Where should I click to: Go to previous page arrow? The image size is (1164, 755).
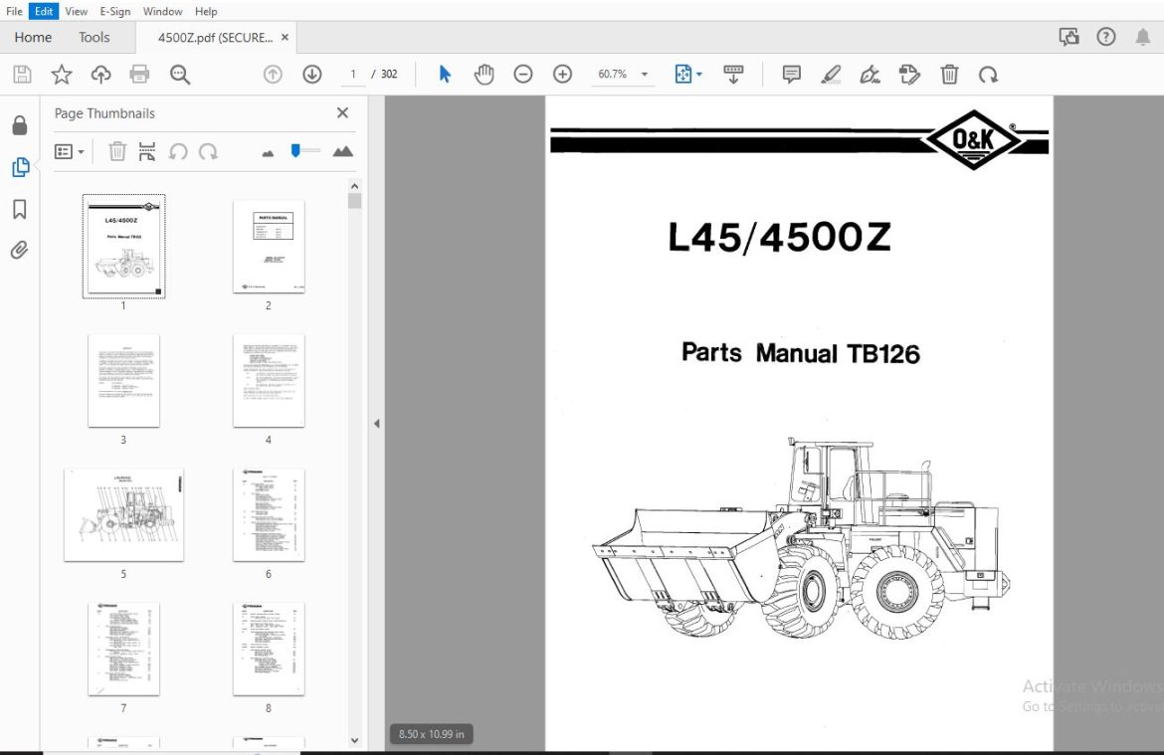pyautogui.click(x=274, y=75)
